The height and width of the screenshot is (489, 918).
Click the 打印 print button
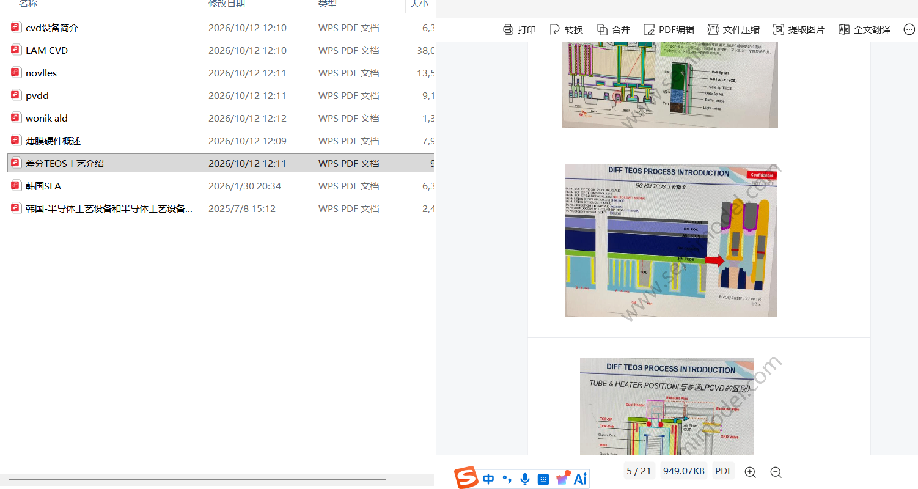tap(519, 29)
